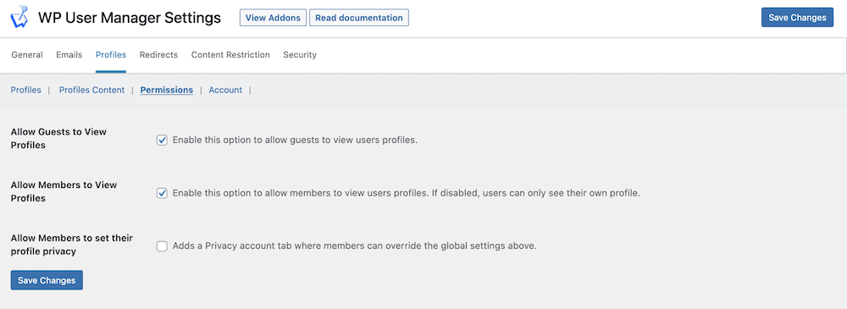The height and width of the screenshot is (309, 847).
Task: Open the General settings tab
Action: (x=27, y=54)
